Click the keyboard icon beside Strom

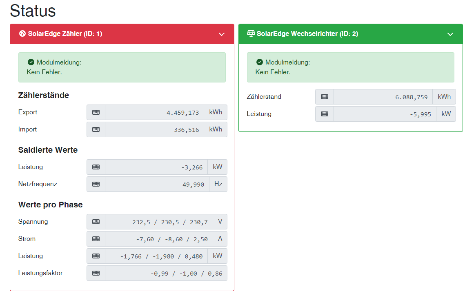click(x=96, y=239)
